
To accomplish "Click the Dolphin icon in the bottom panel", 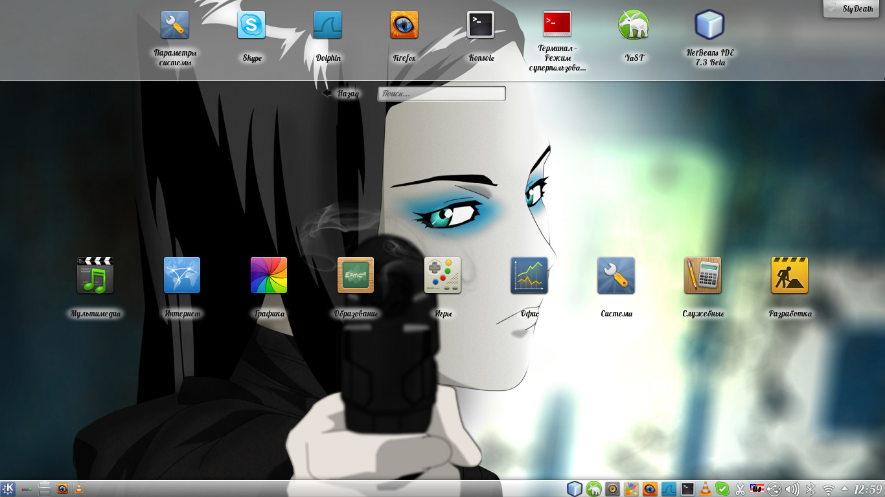I will click(669, 489).
